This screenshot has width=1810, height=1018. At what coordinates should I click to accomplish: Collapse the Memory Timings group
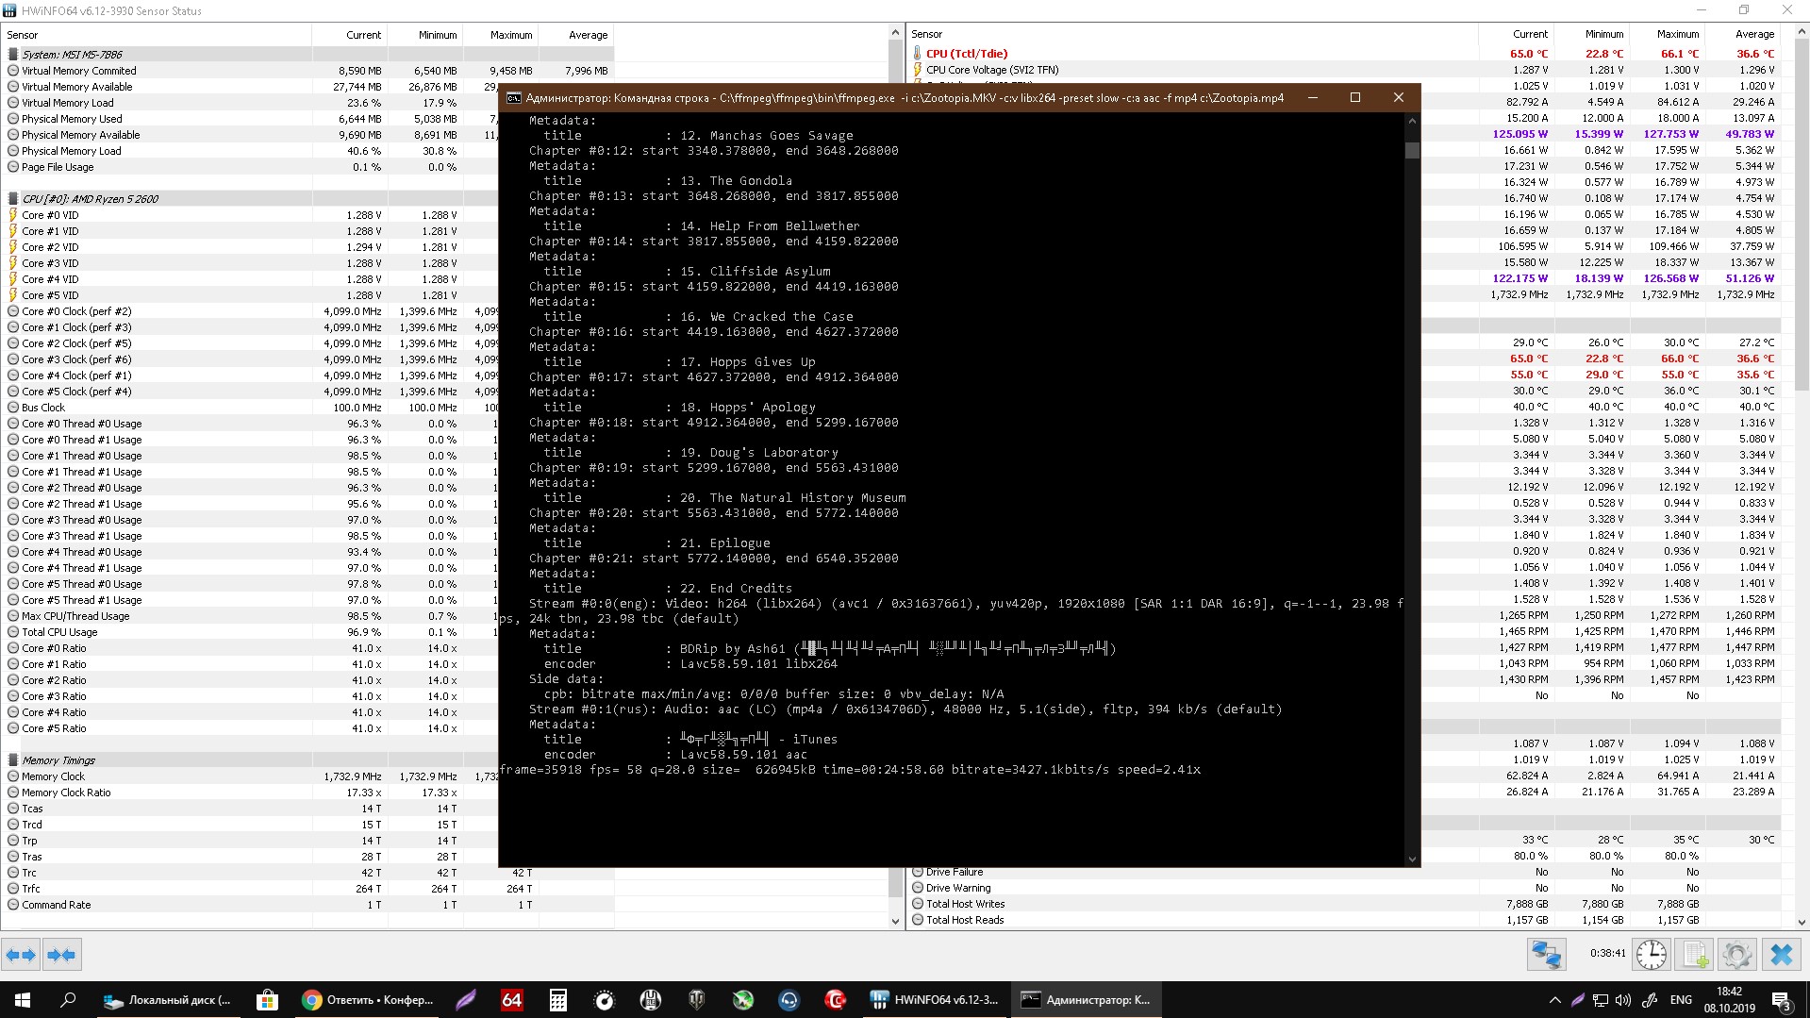pyautogui.click(x=13, y=760)
